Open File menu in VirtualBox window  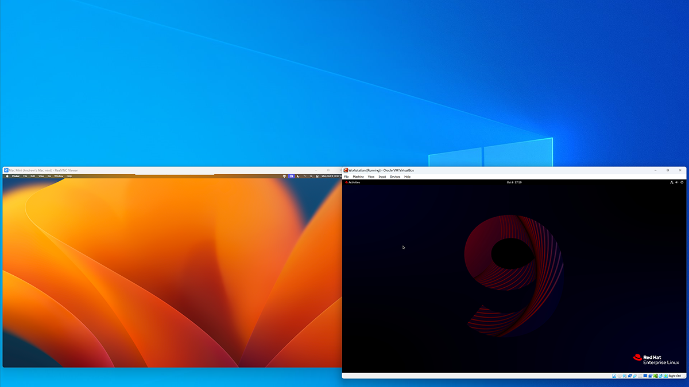coord(346,177)
